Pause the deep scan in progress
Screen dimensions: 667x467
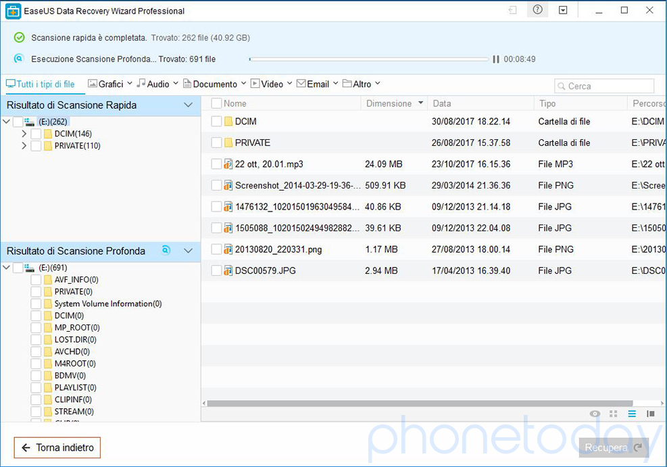[496, 59]
